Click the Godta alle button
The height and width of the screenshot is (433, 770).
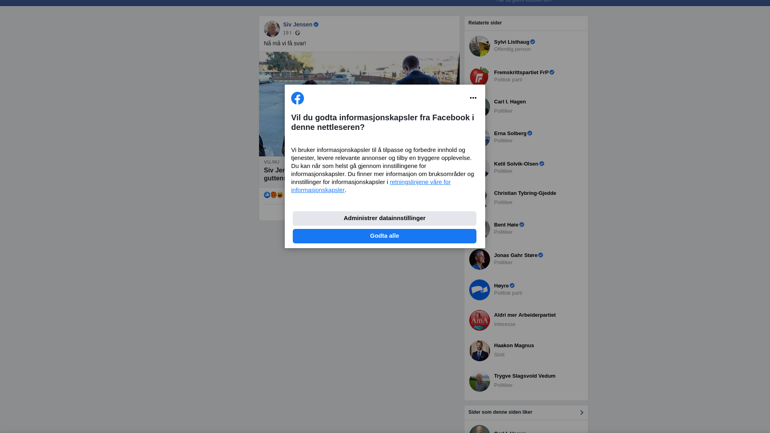pos(385,236)
